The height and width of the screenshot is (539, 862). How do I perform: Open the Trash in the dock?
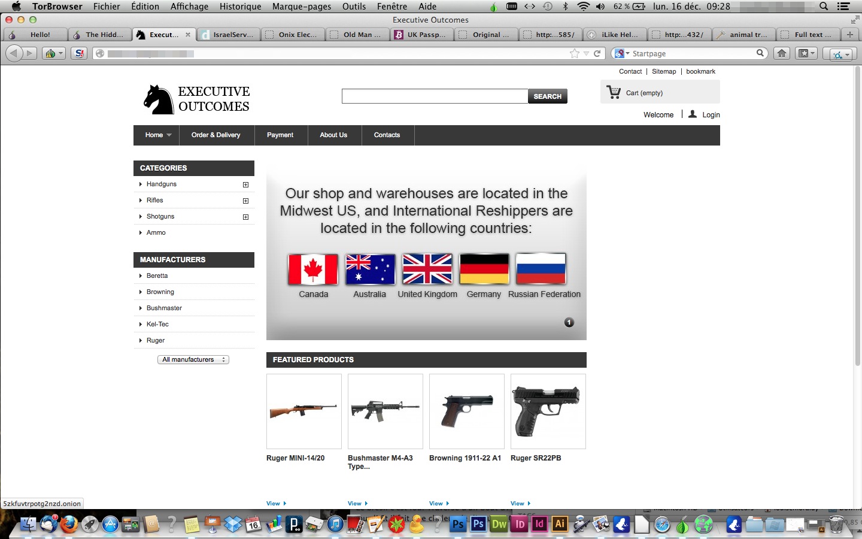coord(836,525)
